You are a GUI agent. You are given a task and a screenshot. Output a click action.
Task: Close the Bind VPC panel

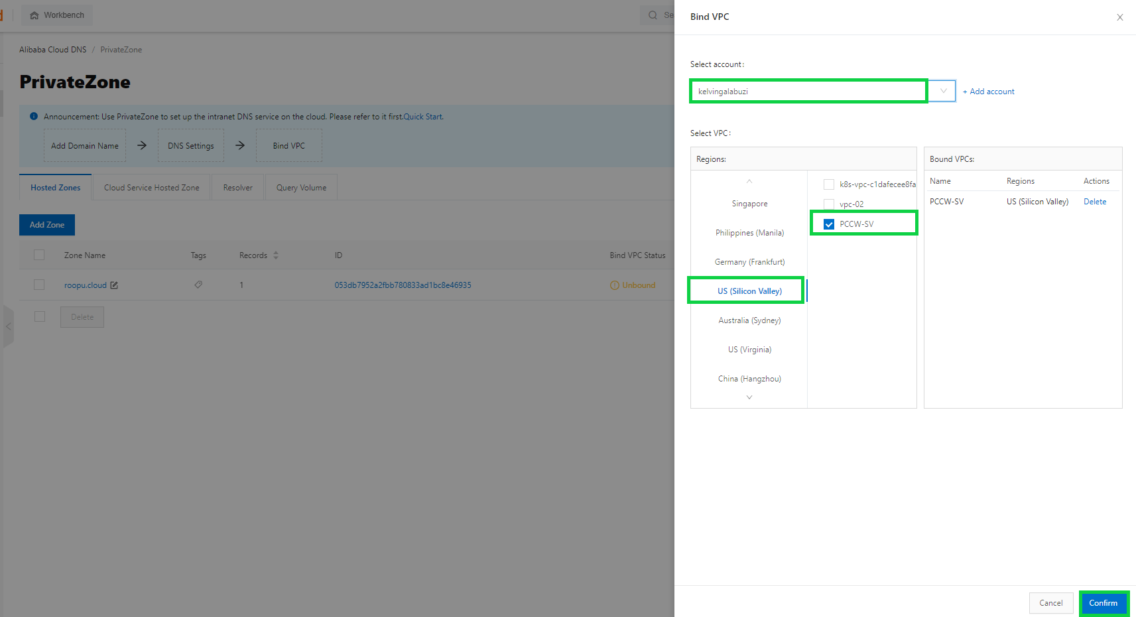1120,17
